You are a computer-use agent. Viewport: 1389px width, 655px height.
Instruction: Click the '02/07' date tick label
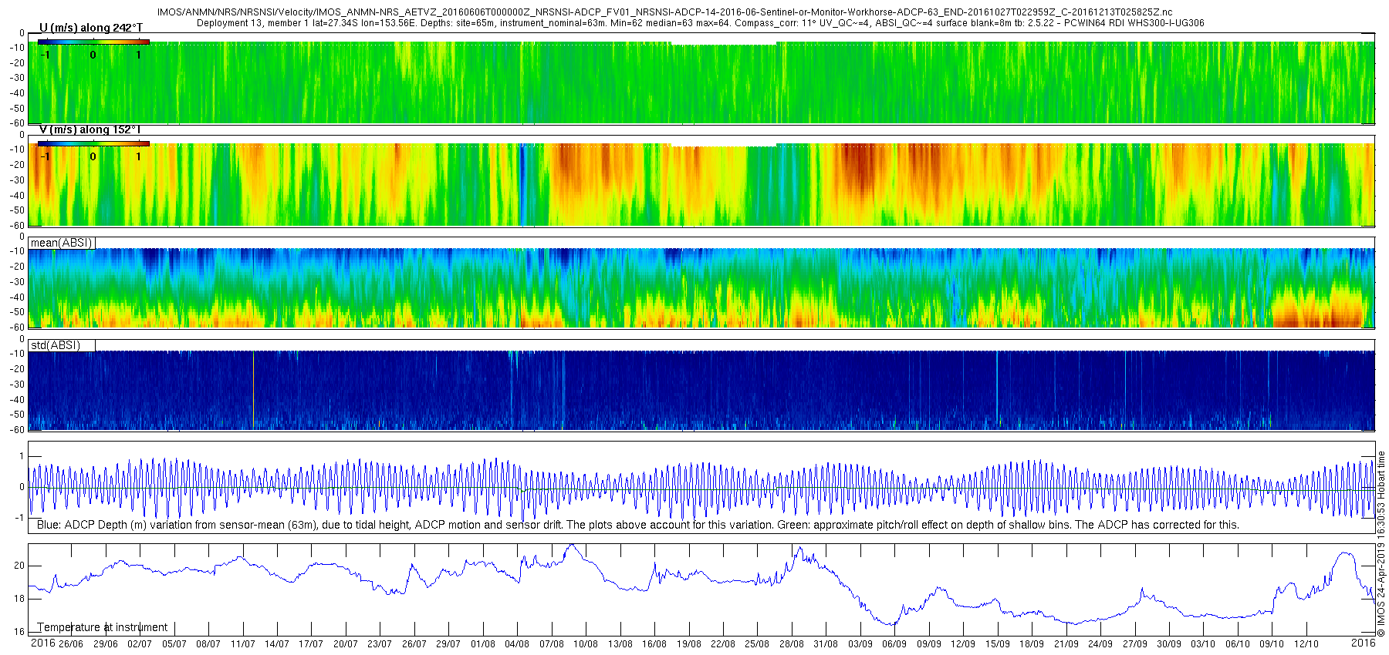(x=140, y=644)
